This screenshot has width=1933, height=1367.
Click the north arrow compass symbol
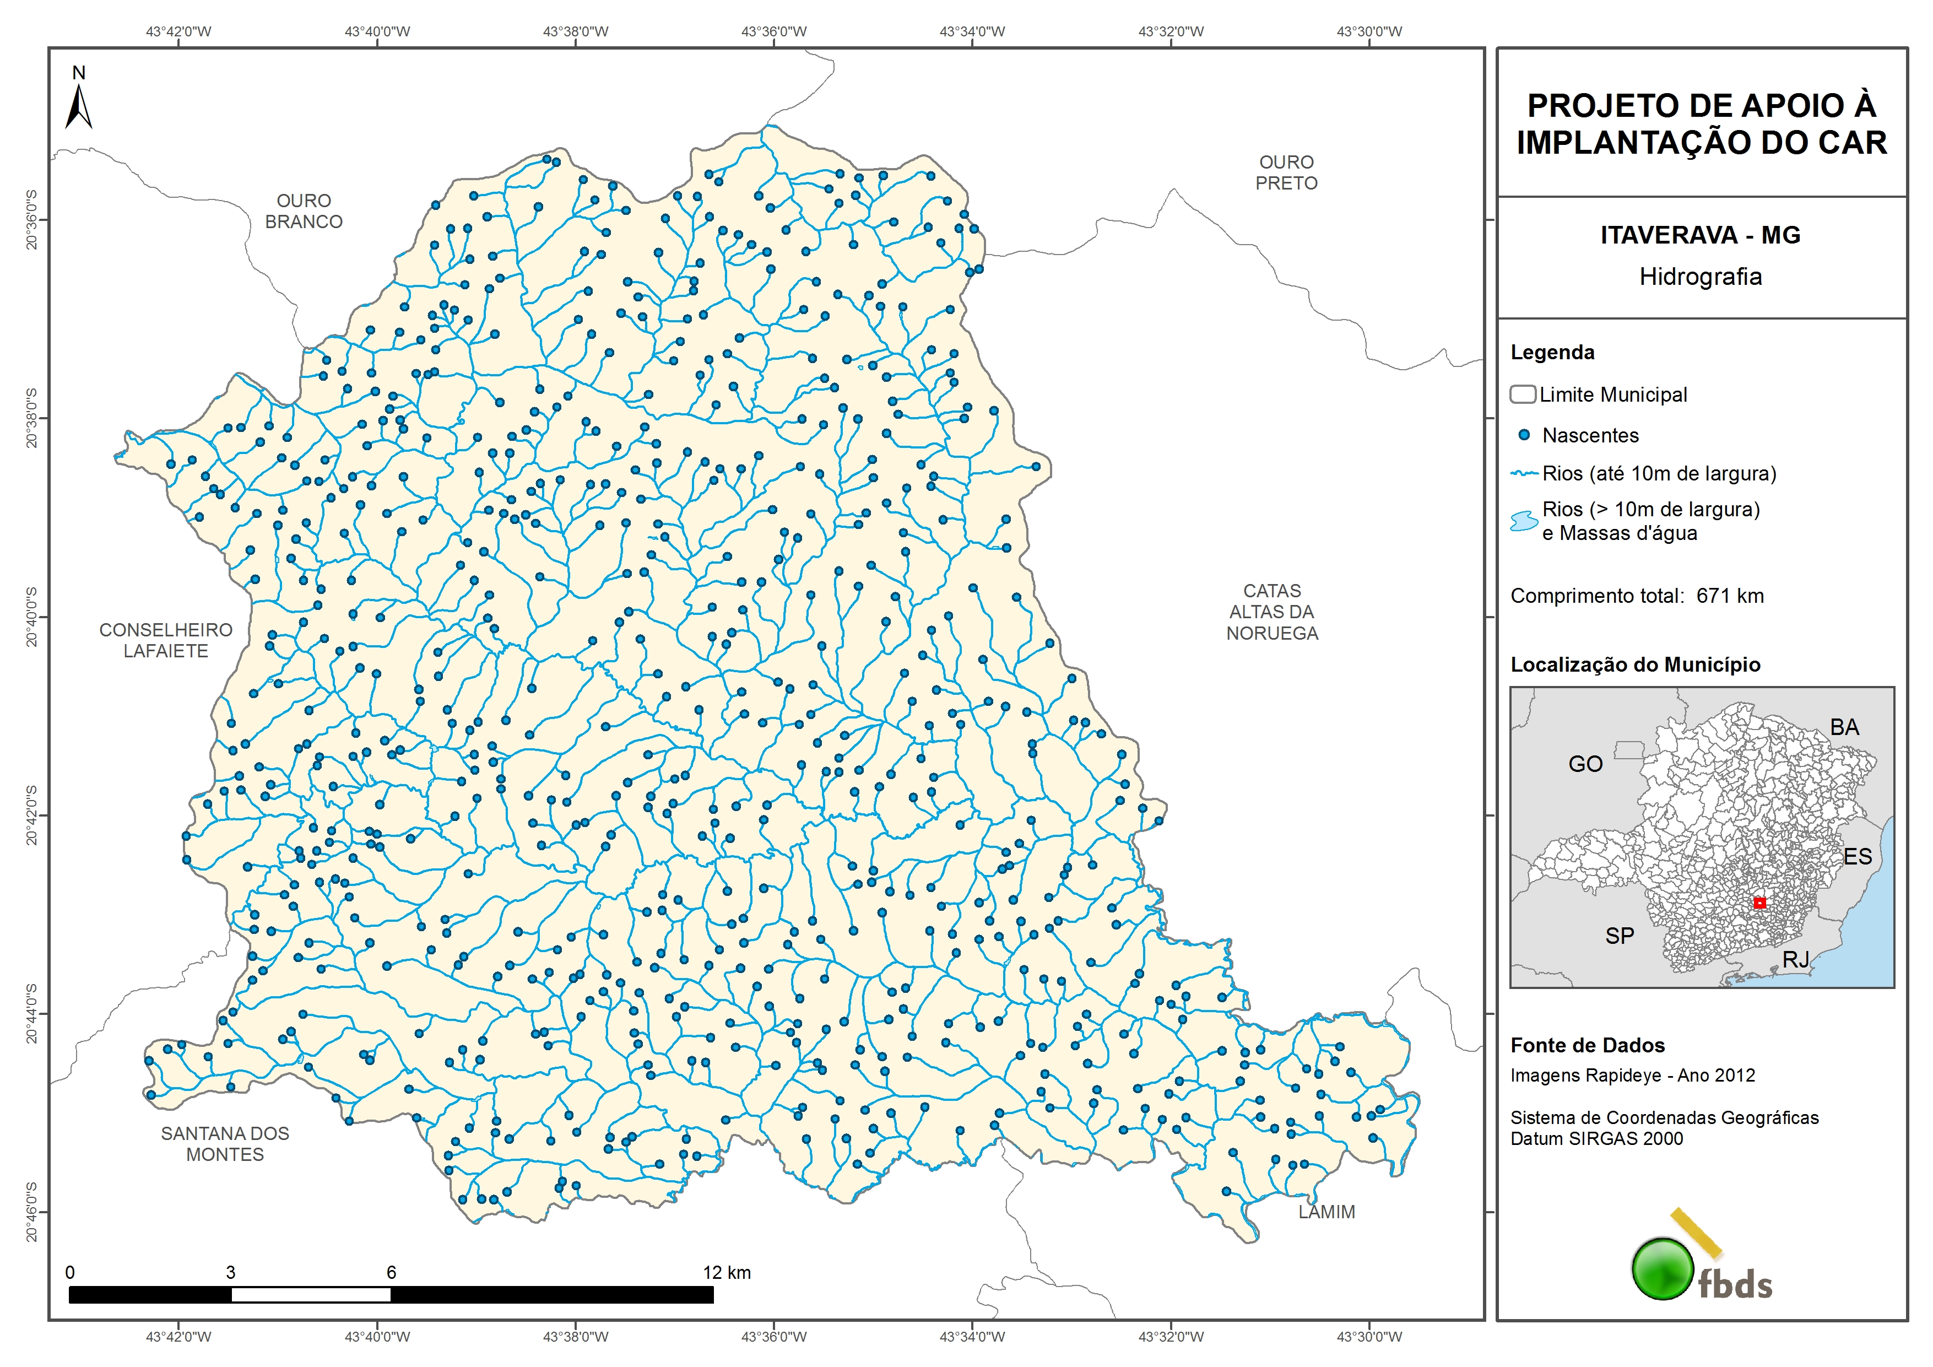click(78, 108)
